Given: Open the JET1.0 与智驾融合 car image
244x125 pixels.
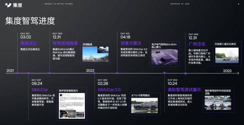Looking at the screenshot, I should click(x=144, y=105).
